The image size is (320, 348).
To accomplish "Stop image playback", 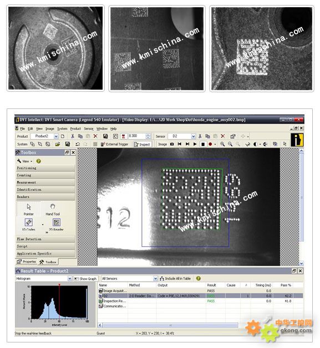I will 203,144.
